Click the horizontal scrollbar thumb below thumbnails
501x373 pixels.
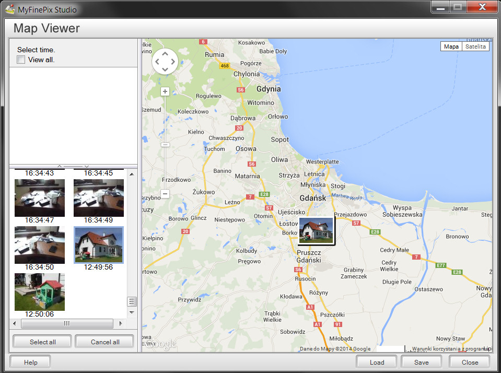(67, 323)
